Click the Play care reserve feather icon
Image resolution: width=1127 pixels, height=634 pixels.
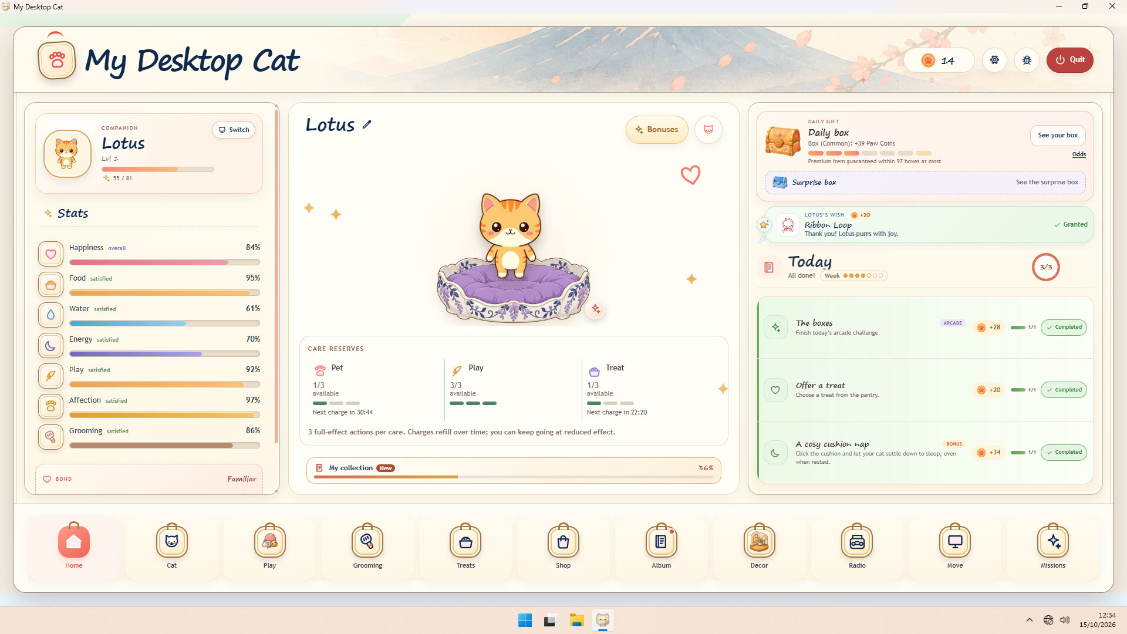click(x=457, y=370)
